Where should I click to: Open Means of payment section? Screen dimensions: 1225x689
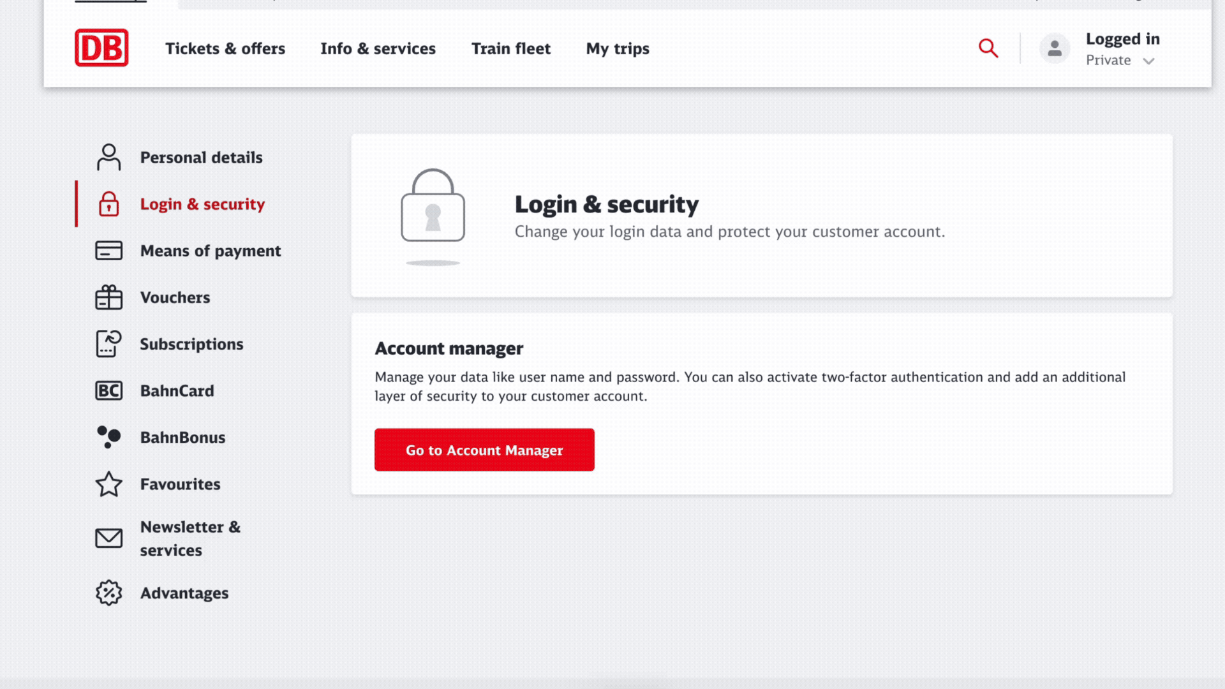211,251
